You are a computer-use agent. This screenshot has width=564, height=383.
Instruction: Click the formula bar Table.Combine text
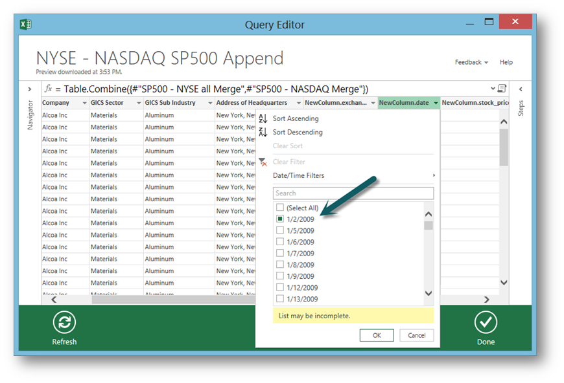(x=216, y=89)
